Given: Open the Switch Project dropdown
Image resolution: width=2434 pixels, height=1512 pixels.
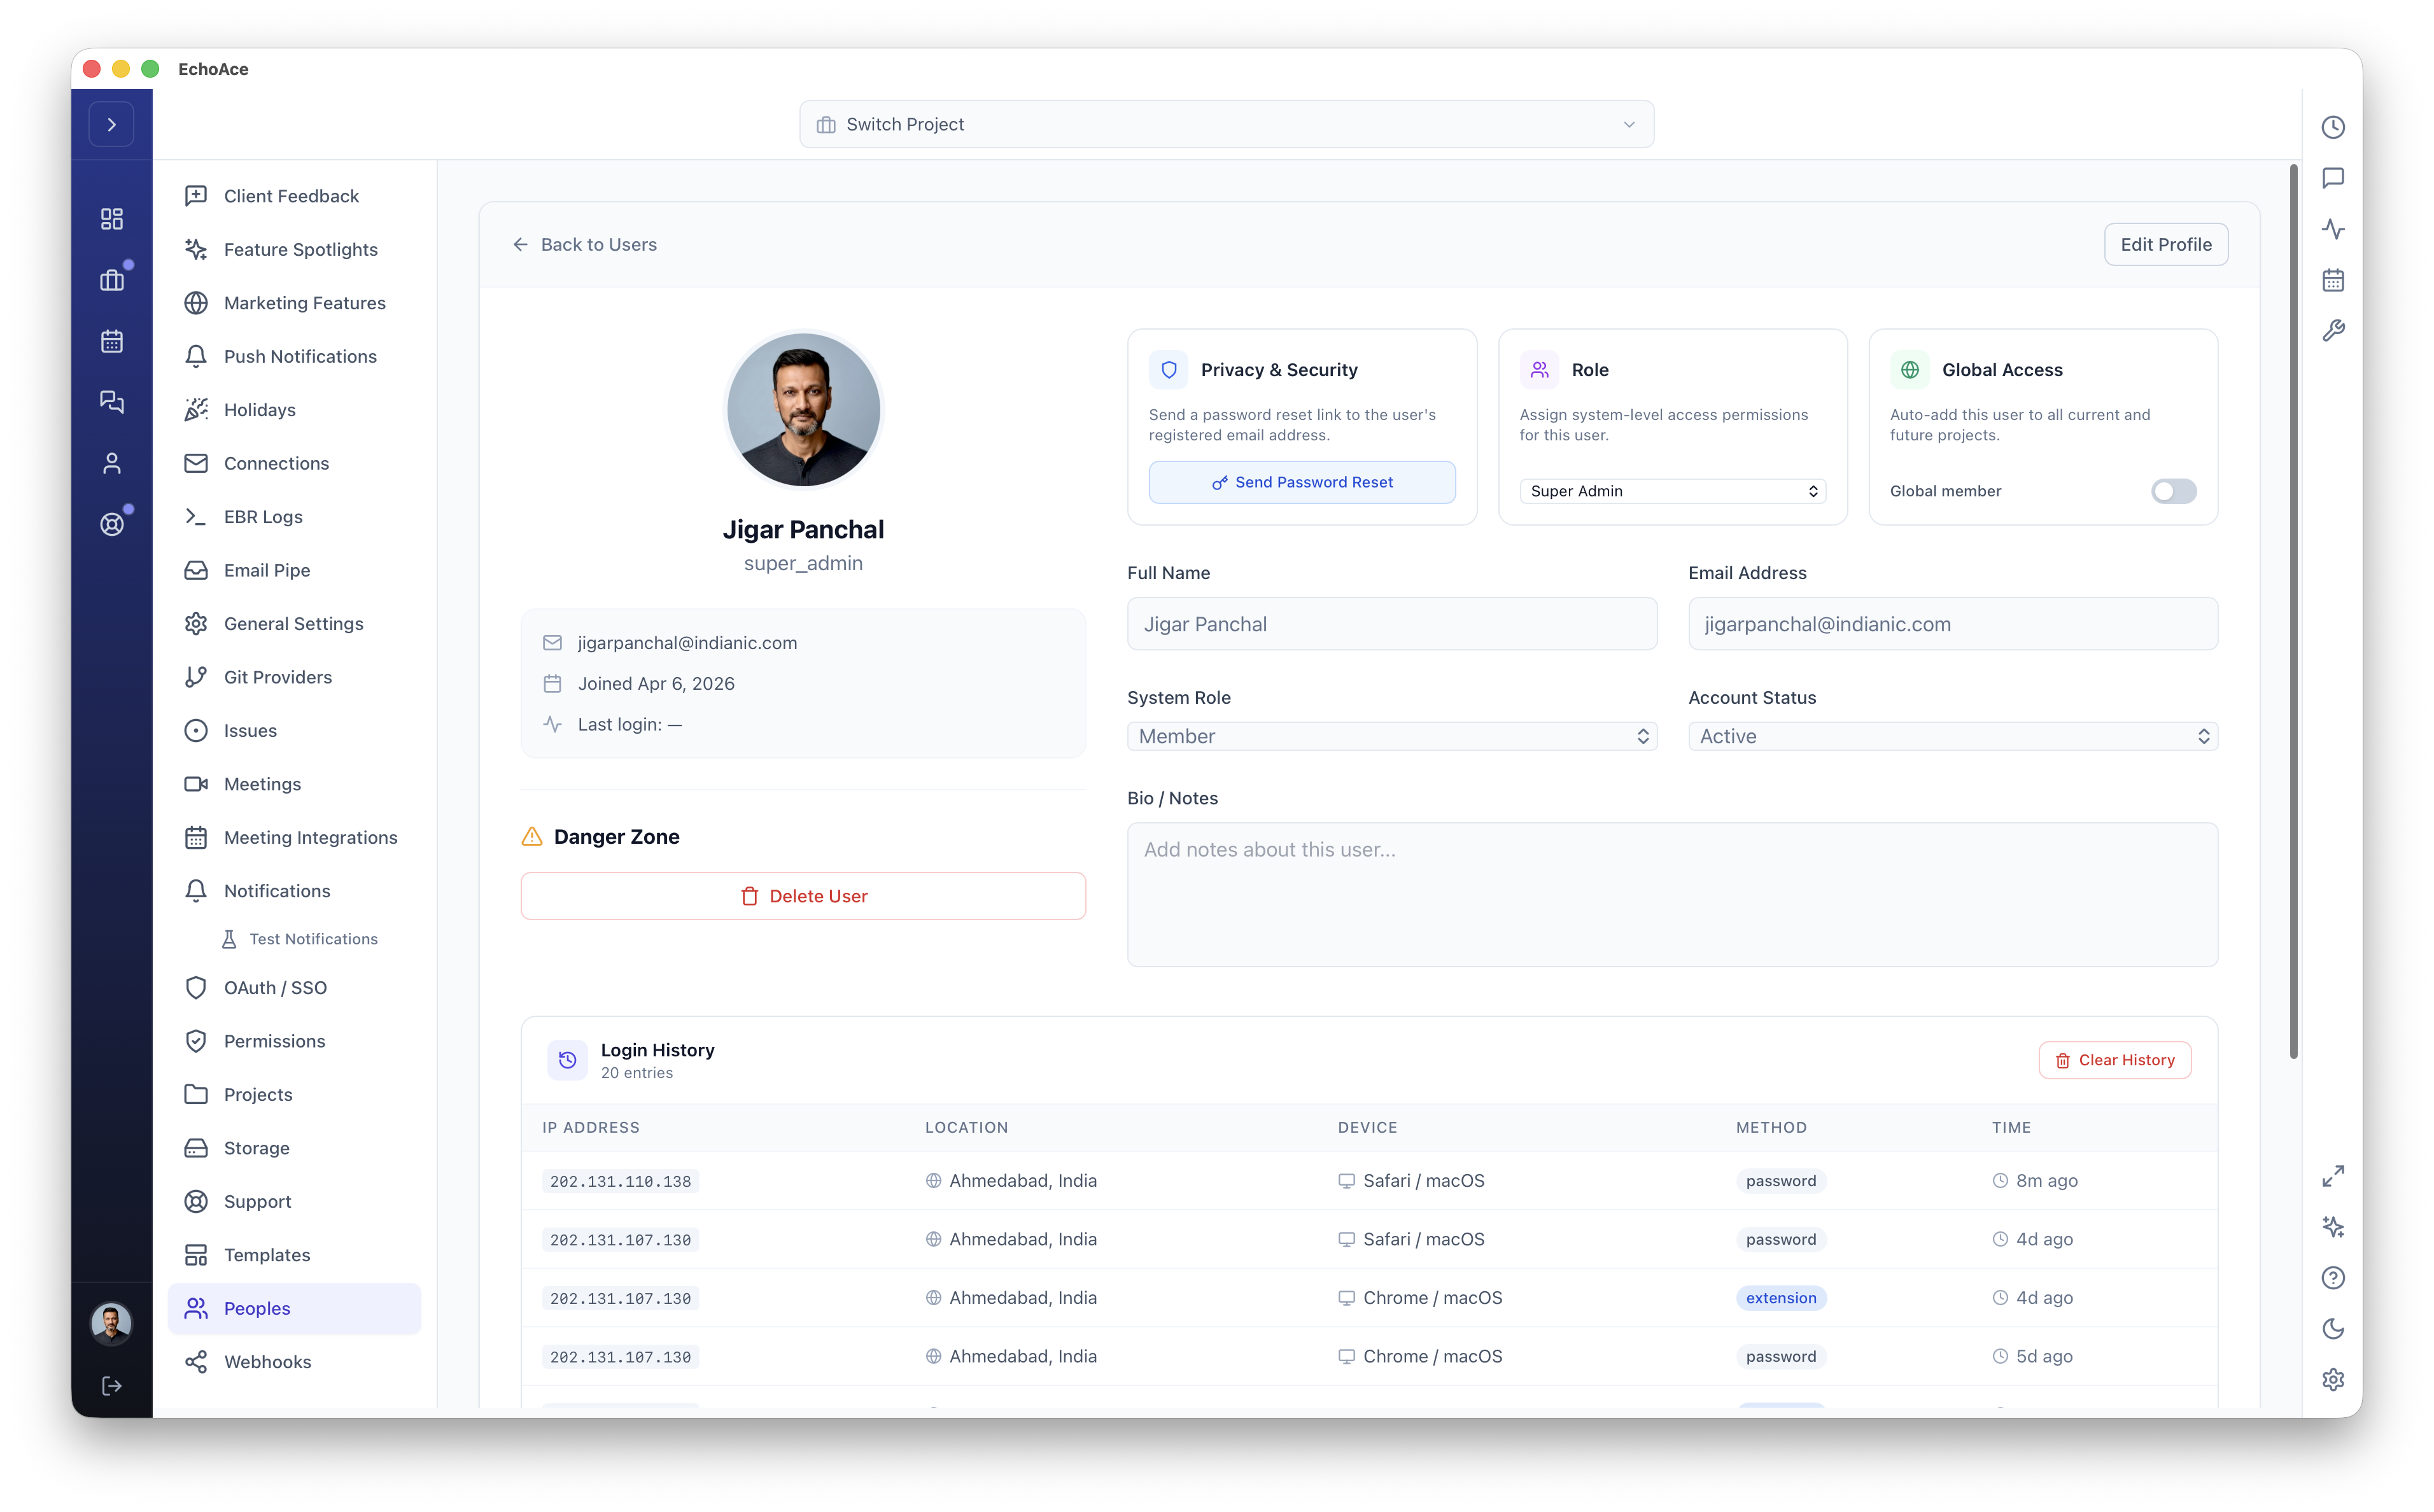Looking at the screenshot, I should [x=1226, y=124].
